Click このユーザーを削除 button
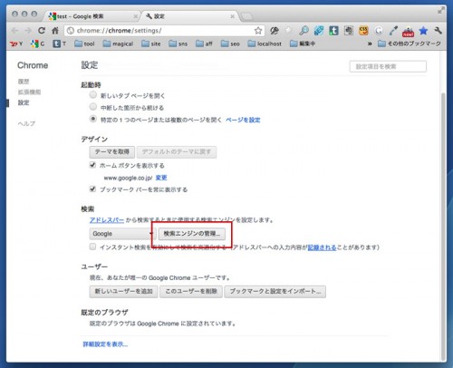 pyautogui.click(x=191, y=292)
